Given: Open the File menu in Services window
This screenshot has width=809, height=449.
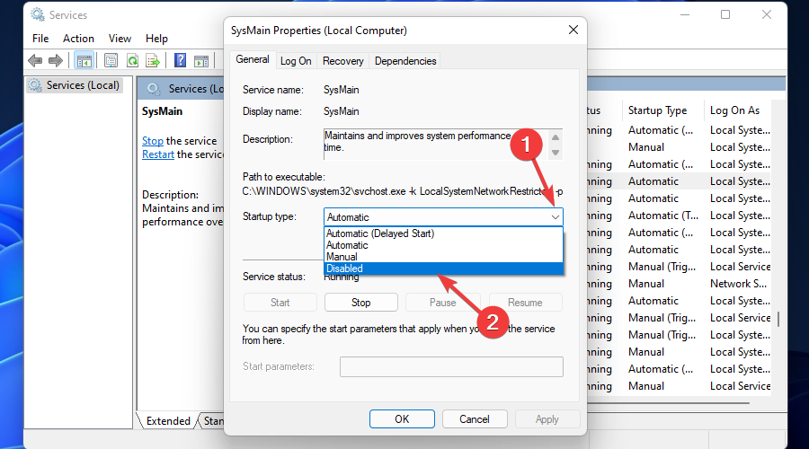Looking at the screenshot, I should click(x=40, y=38).
